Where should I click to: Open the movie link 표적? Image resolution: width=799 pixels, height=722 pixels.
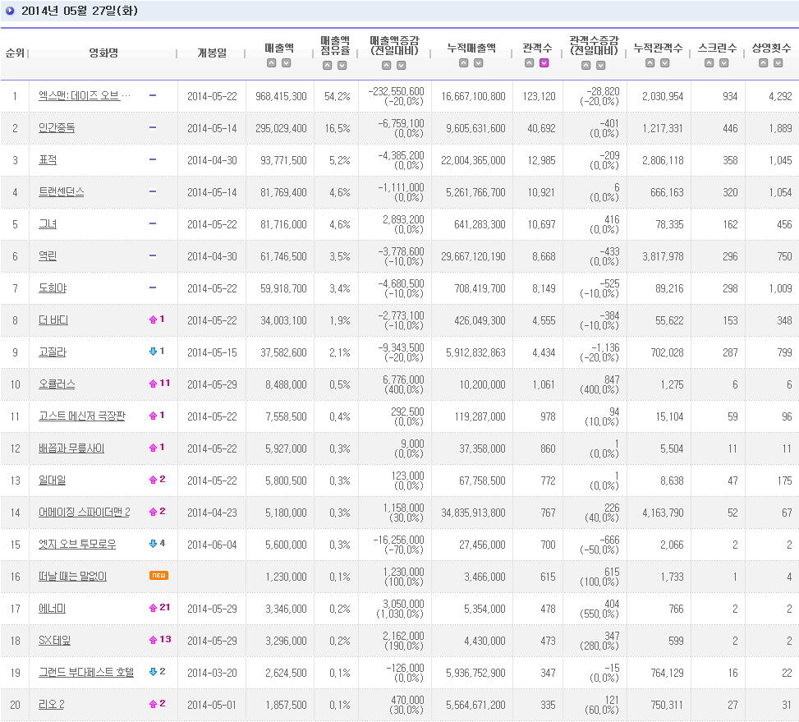[48, 160]
